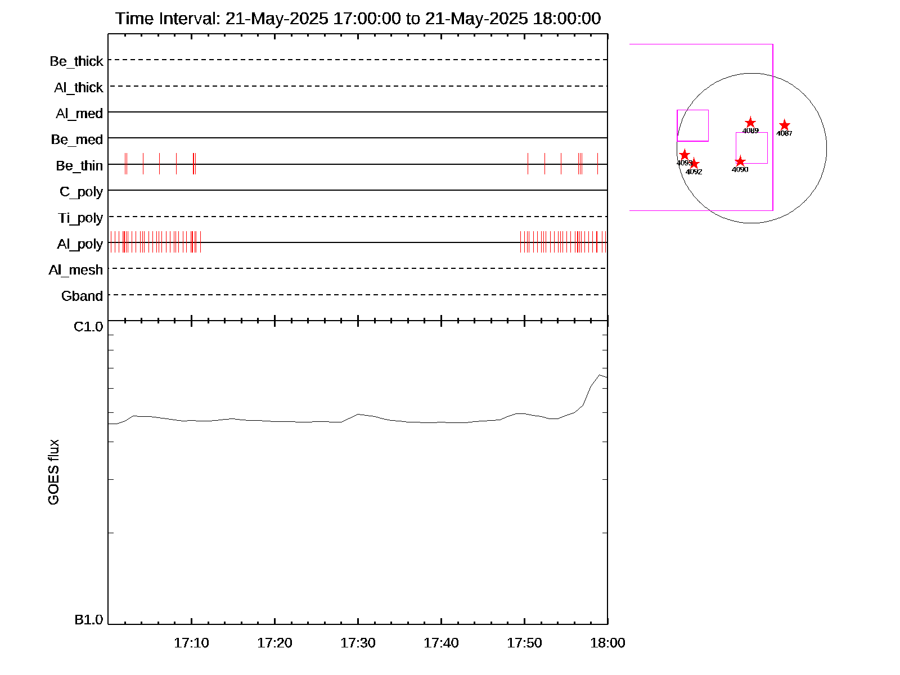This screenshot has height=675, width=900.
Task: Click the Al_mesh filter label
Action: click(x=76, y=271)
